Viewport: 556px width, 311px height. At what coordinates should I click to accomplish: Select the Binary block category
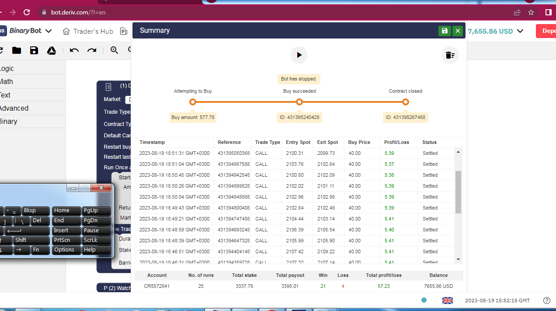[33, 122]
